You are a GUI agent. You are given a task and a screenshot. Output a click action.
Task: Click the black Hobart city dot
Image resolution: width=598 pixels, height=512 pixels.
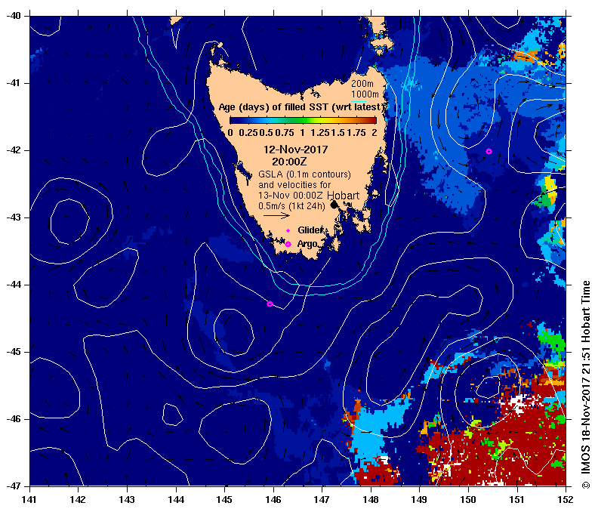(334, 205)
